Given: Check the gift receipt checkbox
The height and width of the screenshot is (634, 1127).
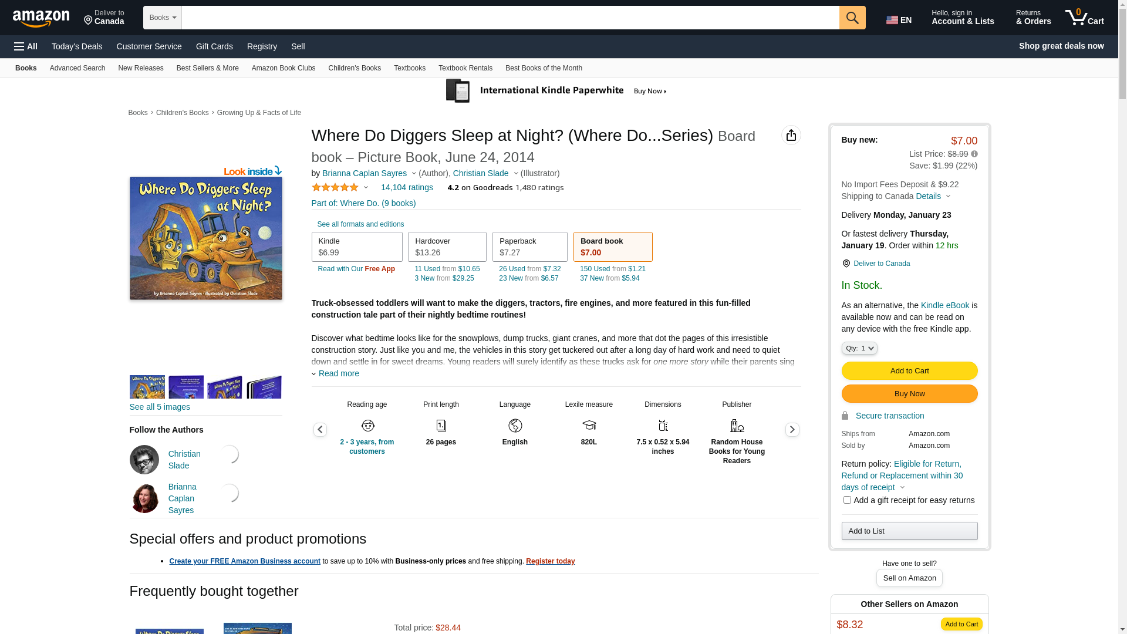Looking at the screenshot, I should point(847,500).
